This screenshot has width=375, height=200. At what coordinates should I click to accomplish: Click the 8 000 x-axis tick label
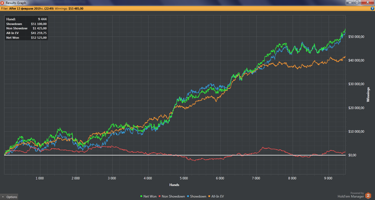[292, 178]
